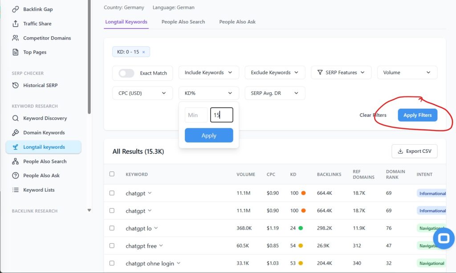This screenshot has width=456, height=273.
Task: Click the Historical SERP clock icon
Action: pos(16,85)
